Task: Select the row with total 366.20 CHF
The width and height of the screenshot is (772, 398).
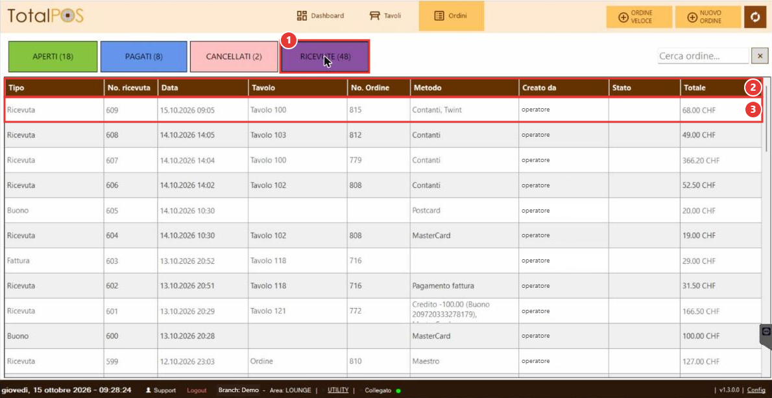Action: pyautogui.click(x=383, y=160)
